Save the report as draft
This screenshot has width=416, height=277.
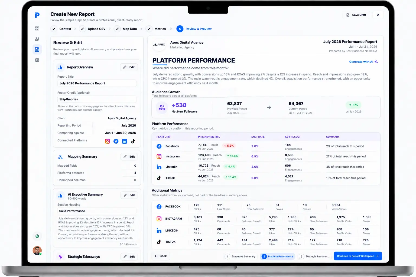(x=356, y=15)
